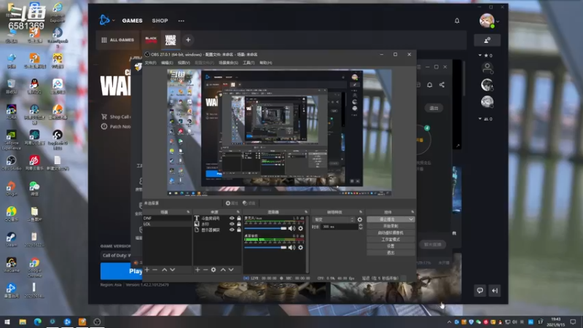The height and width of the screenshot is (328, 583).
Task: Open Battle.net notifications bell
Action: point(457,21)
